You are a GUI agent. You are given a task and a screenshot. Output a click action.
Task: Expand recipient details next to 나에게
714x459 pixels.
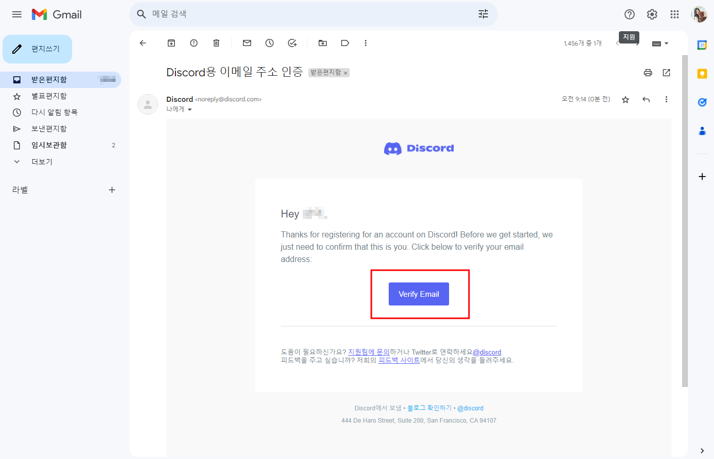point(190,110)
